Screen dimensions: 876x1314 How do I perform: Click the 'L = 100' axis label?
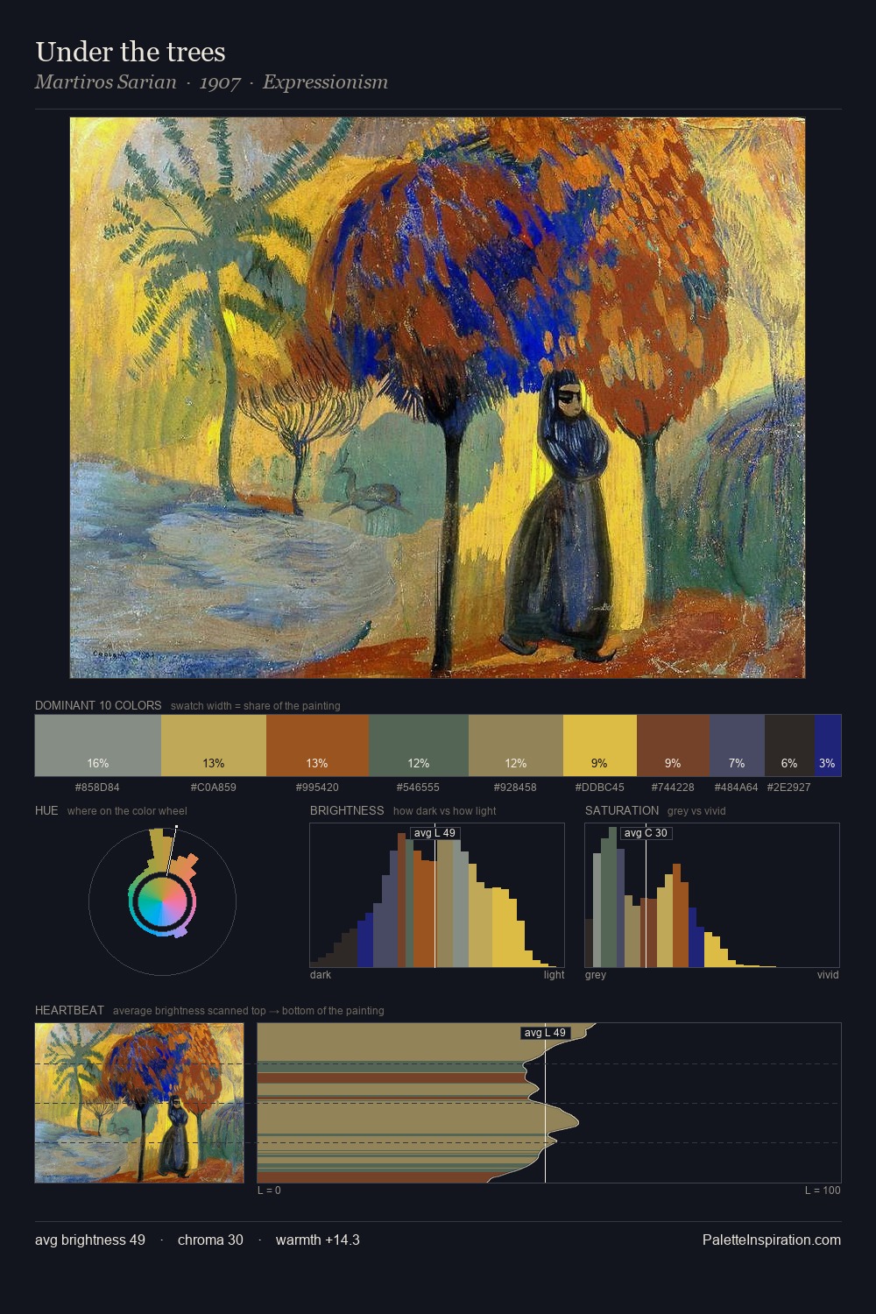tap(823, 1190)
